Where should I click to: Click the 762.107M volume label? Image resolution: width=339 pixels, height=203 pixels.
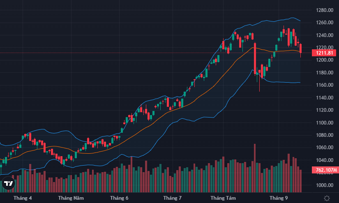(324, 170)
